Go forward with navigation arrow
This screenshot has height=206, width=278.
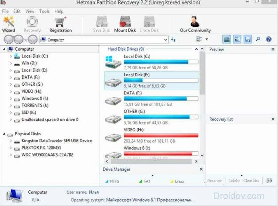(x=18, y=40)
